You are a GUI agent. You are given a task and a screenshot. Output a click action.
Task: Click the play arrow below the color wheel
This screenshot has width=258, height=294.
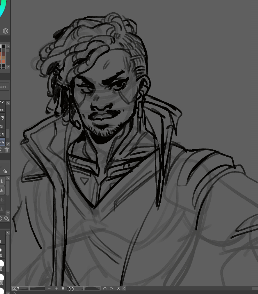coord(6,31)
